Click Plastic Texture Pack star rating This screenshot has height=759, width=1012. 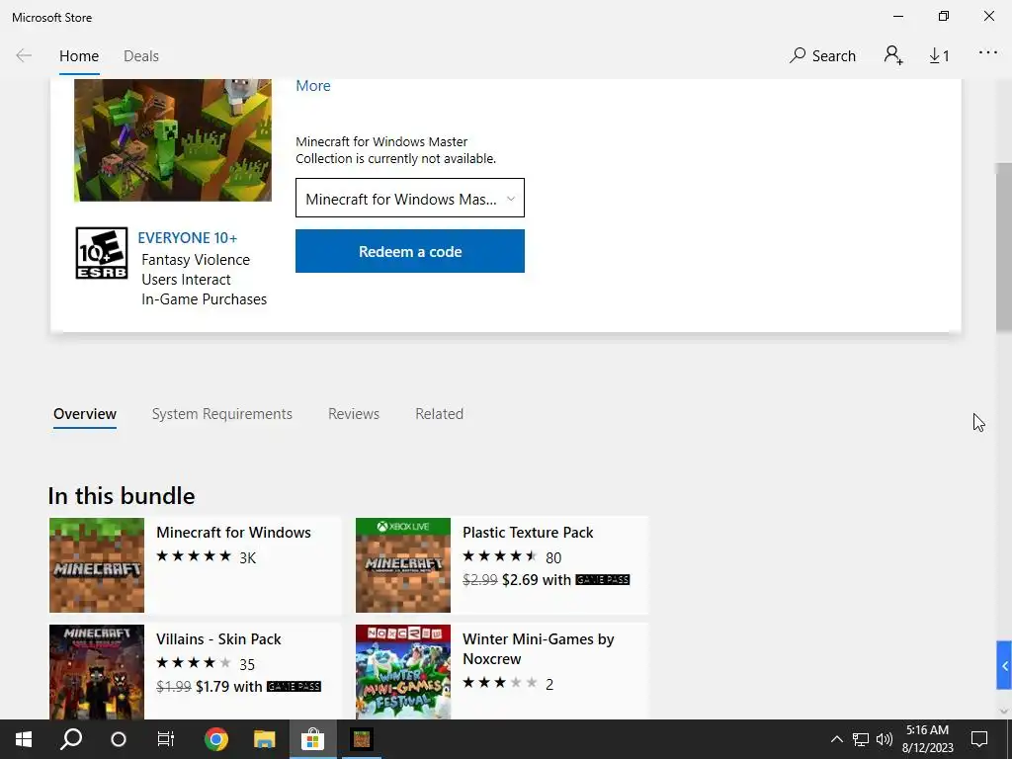point(499,556)
